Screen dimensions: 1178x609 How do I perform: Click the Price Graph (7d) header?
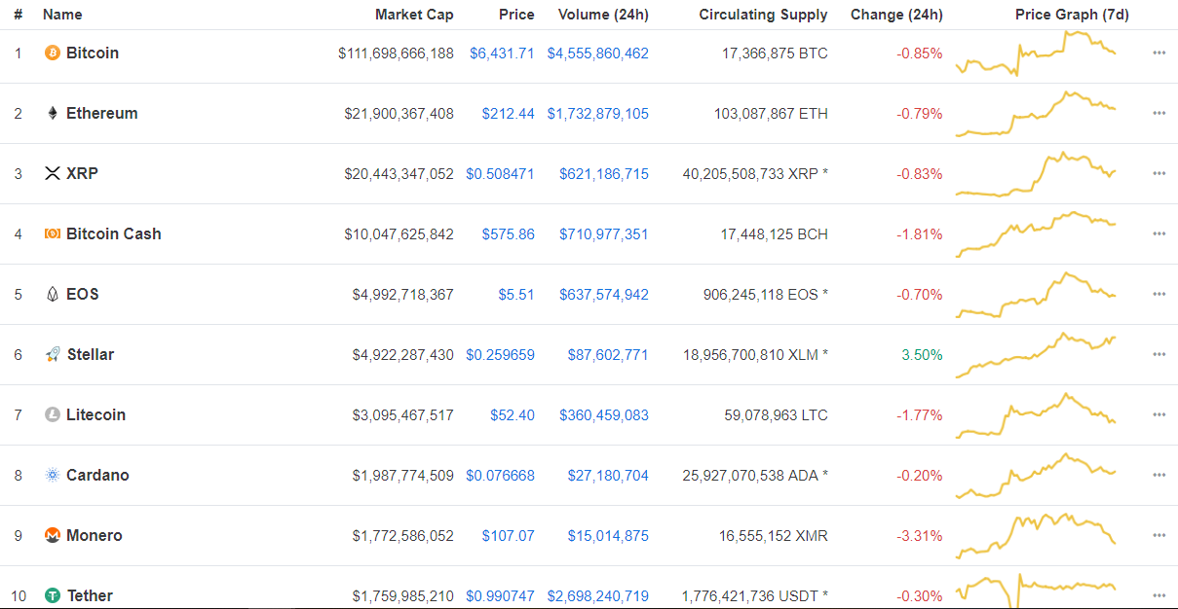(x=1072, y=15)
